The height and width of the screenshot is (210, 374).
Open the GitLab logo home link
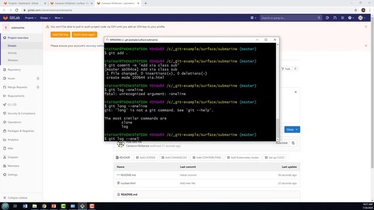coord(12,18)
